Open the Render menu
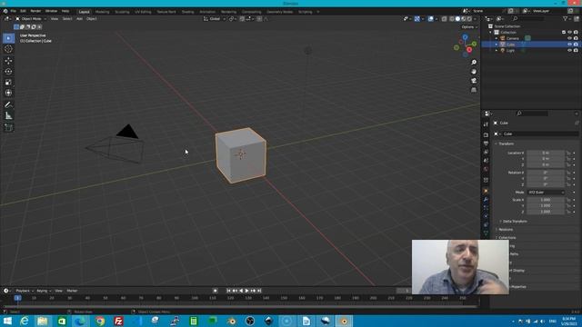Image resolution: width=582 pixels, height=327 pixels. point(35,11)
